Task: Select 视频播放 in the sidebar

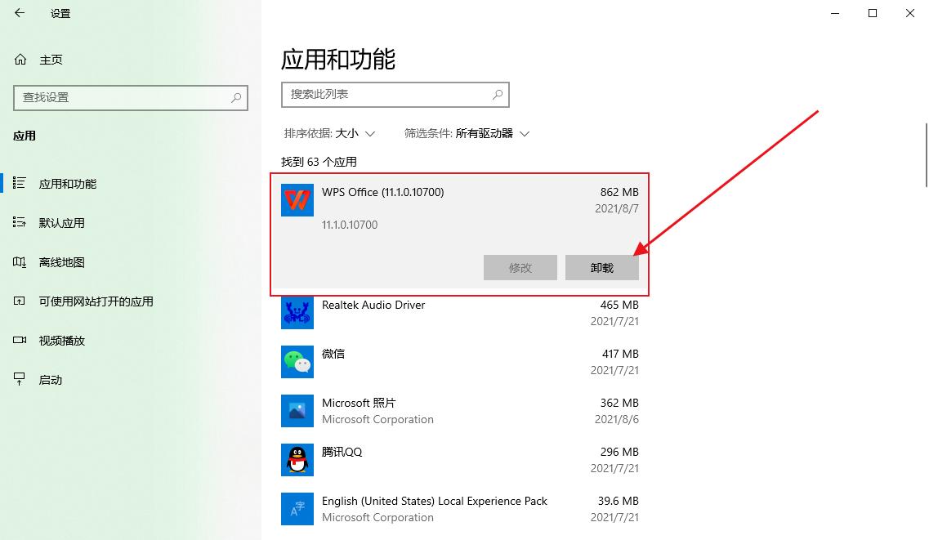Action: pyautogui.click(x=18, y=340)
